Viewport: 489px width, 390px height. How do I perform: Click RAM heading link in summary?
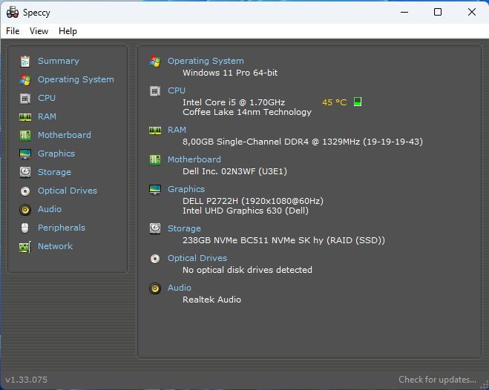click(177, 130)
